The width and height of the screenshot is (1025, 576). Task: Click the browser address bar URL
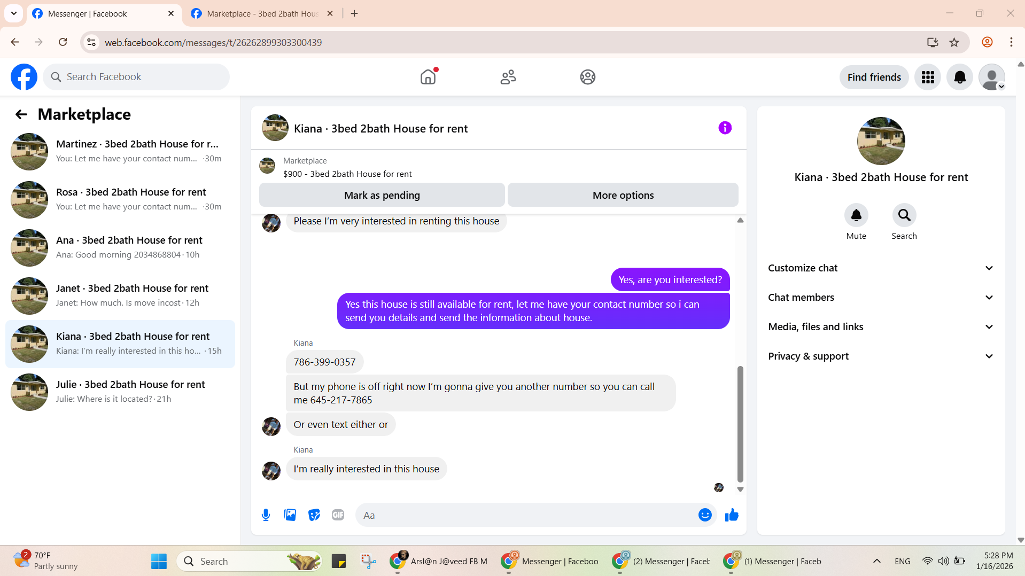[x=213, y=43]
